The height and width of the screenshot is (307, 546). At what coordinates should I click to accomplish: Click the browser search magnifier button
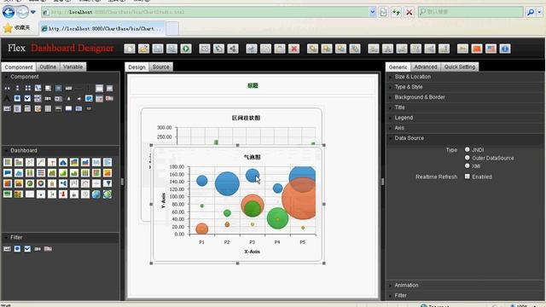530,12
